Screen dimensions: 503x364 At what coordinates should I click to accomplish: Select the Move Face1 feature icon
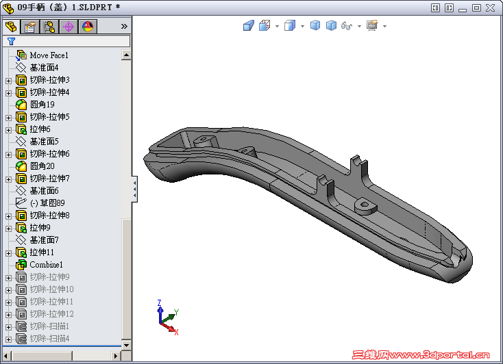point(21,55)
